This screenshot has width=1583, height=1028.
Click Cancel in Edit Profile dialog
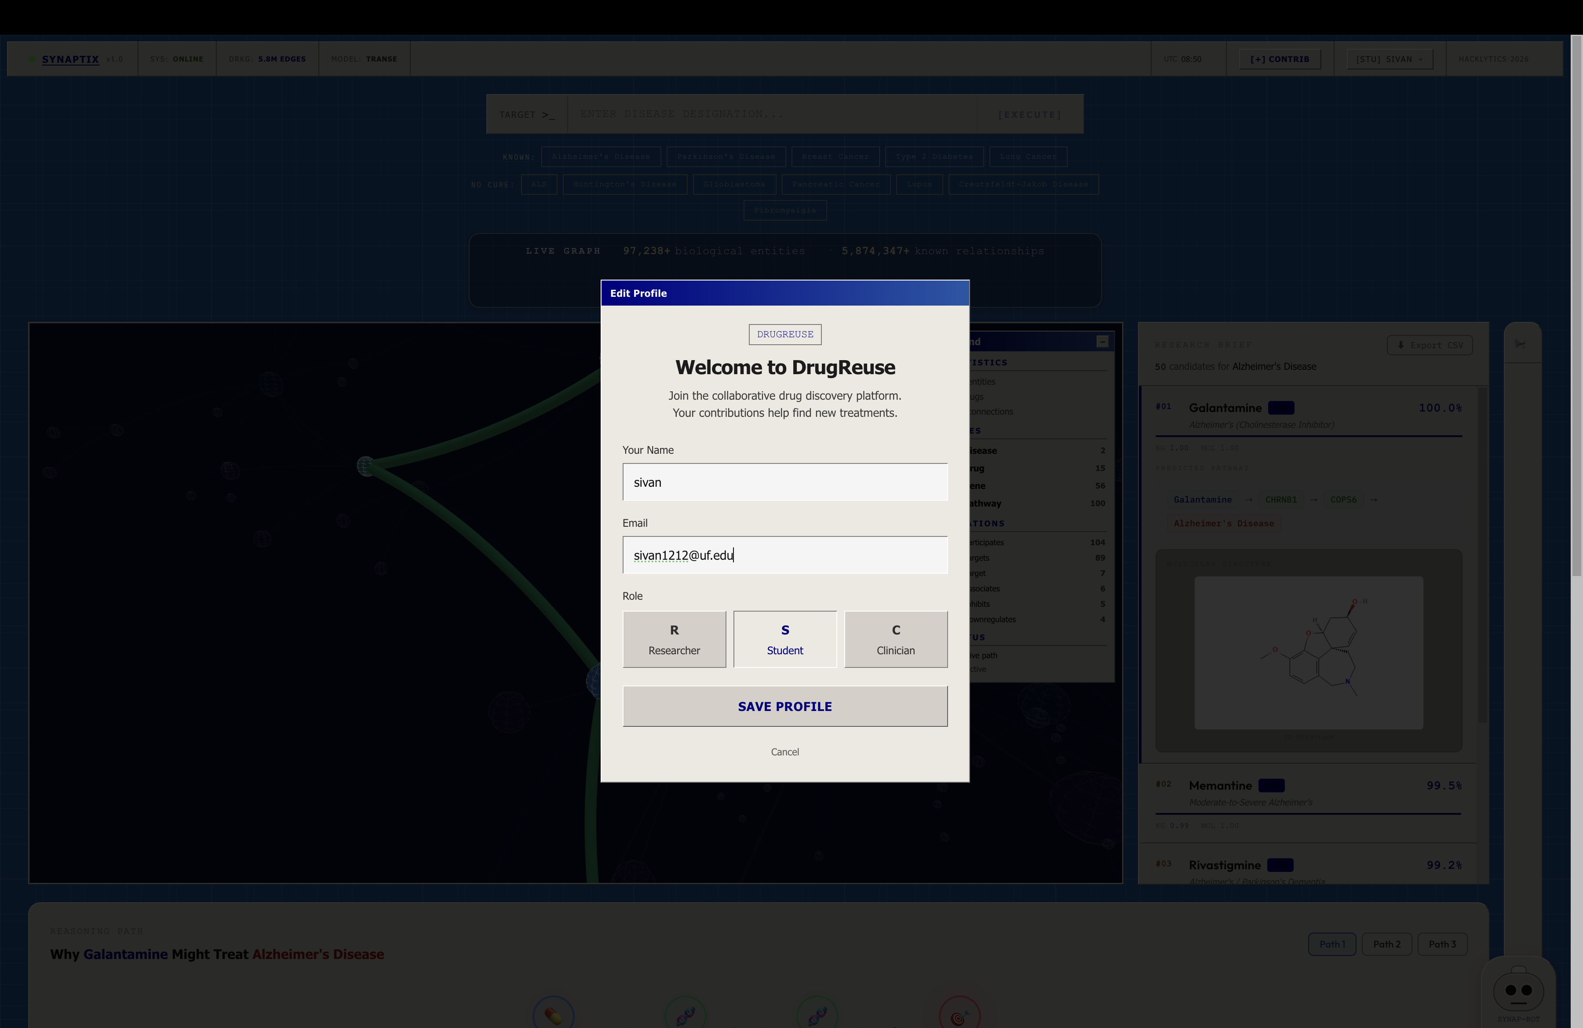pos(785,752)
